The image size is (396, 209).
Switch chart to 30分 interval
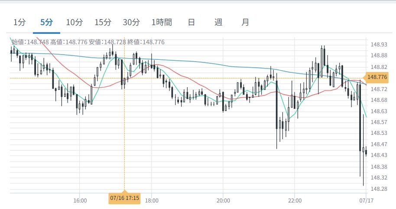(x=131, y=22)
